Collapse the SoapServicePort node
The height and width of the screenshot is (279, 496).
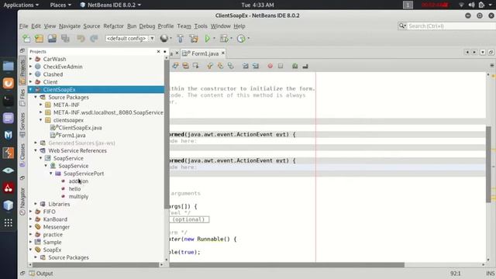tap(51, 174)
